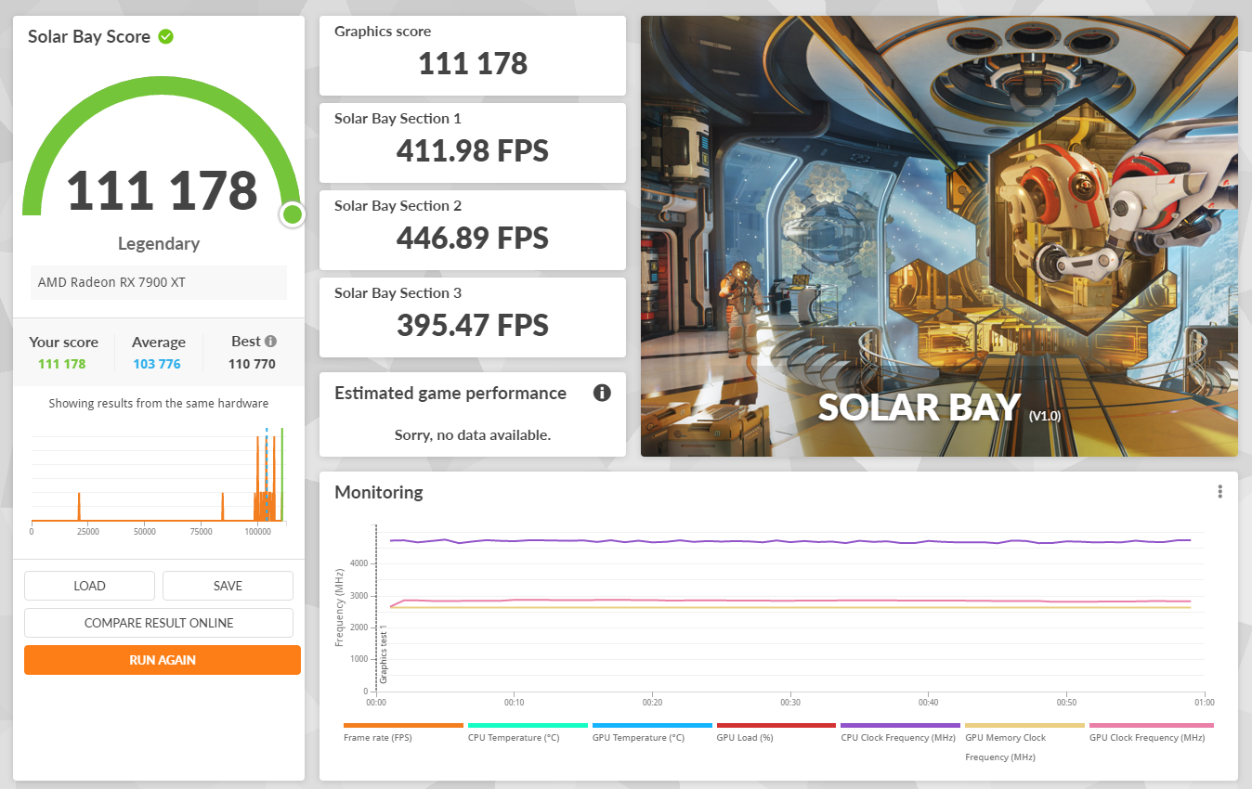The height and width of the screenshot is (789, 1252).
Task: Click the Frequency (MHz) vertical axis title
Action: (x=340, y=606)
